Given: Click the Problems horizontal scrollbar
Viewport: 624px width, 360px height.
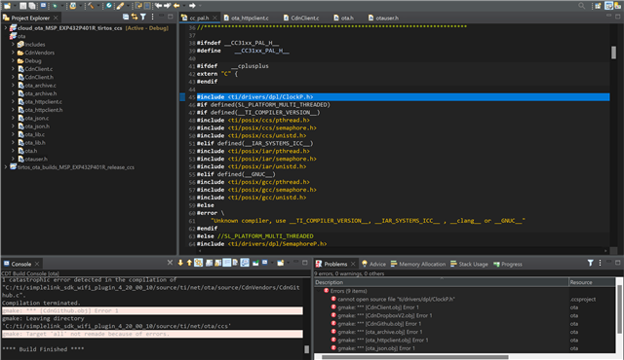Looking at the screenshot, I should coord(414,357).
